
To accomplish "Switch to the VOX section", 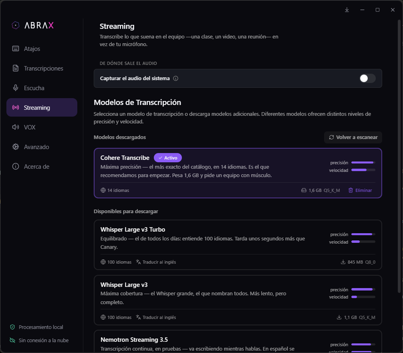I will [42, 127].
